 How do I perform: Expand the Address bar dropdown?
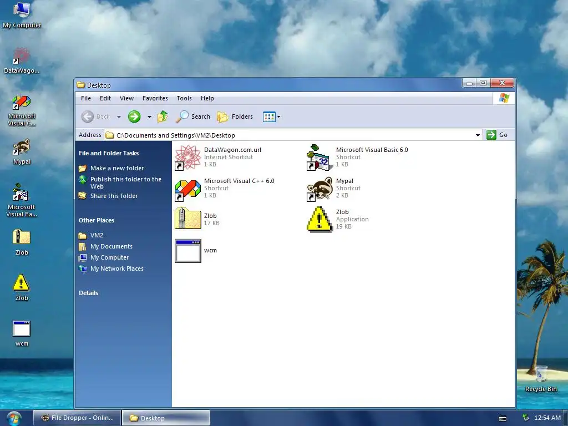coord(478,135)
